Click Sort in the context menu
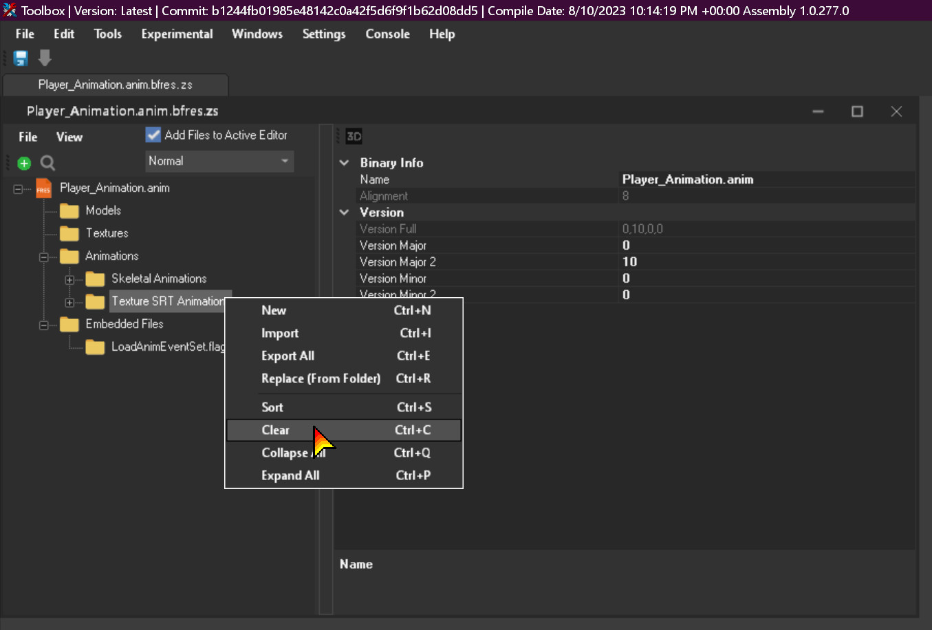 click(x=272, y=406)
